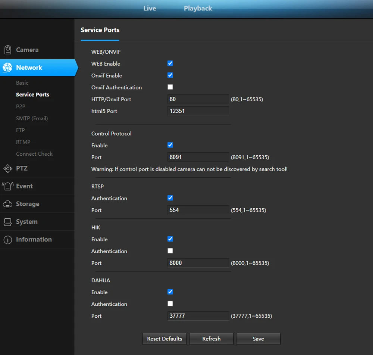Open the P2P network submenu
This screenshot has width=373, height=355.
click(x=21, y=106)
